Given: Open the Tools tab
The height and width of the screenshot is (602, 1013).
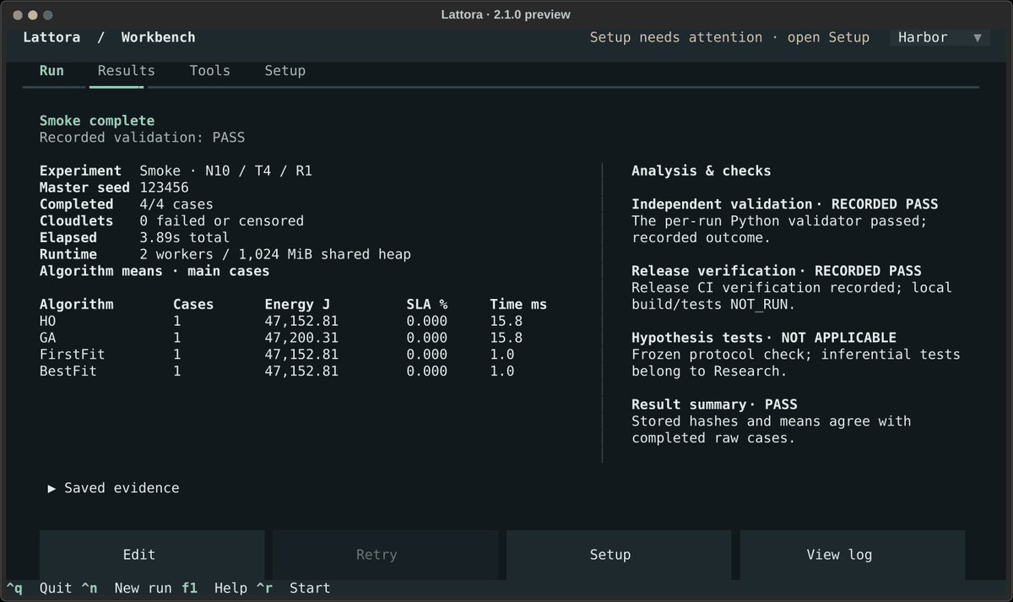Looking at the screenshot, I should [x=210, y=71].
